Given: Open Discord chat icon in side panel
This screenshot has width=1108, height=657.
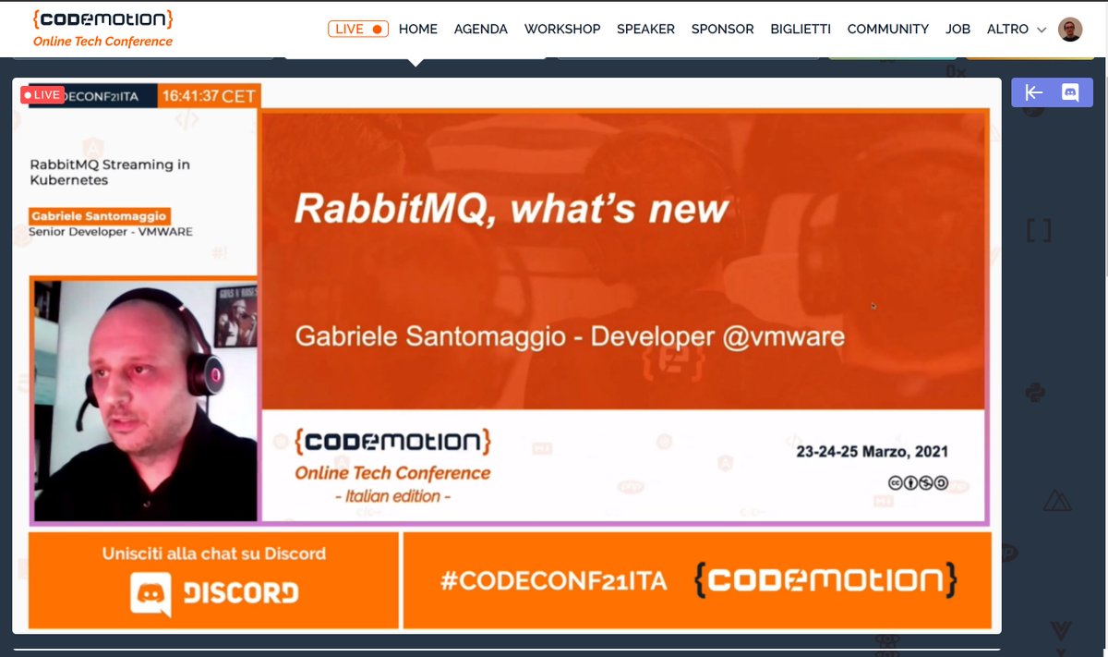Looking at the screenshot, I should (1070, 92).
